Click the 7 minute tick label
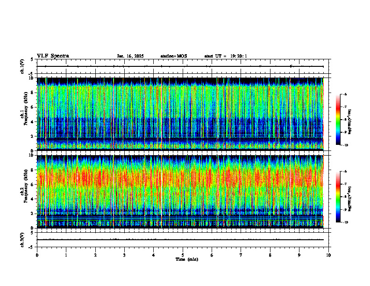The width and height of the screenshot is (370, 286). click(241, 255)
